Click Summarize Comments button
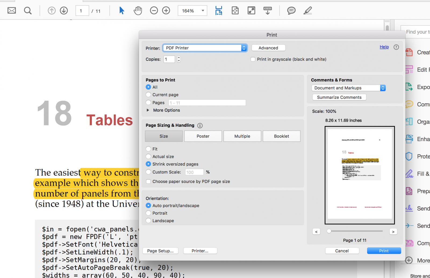430x278 pixels. point(339,97)
